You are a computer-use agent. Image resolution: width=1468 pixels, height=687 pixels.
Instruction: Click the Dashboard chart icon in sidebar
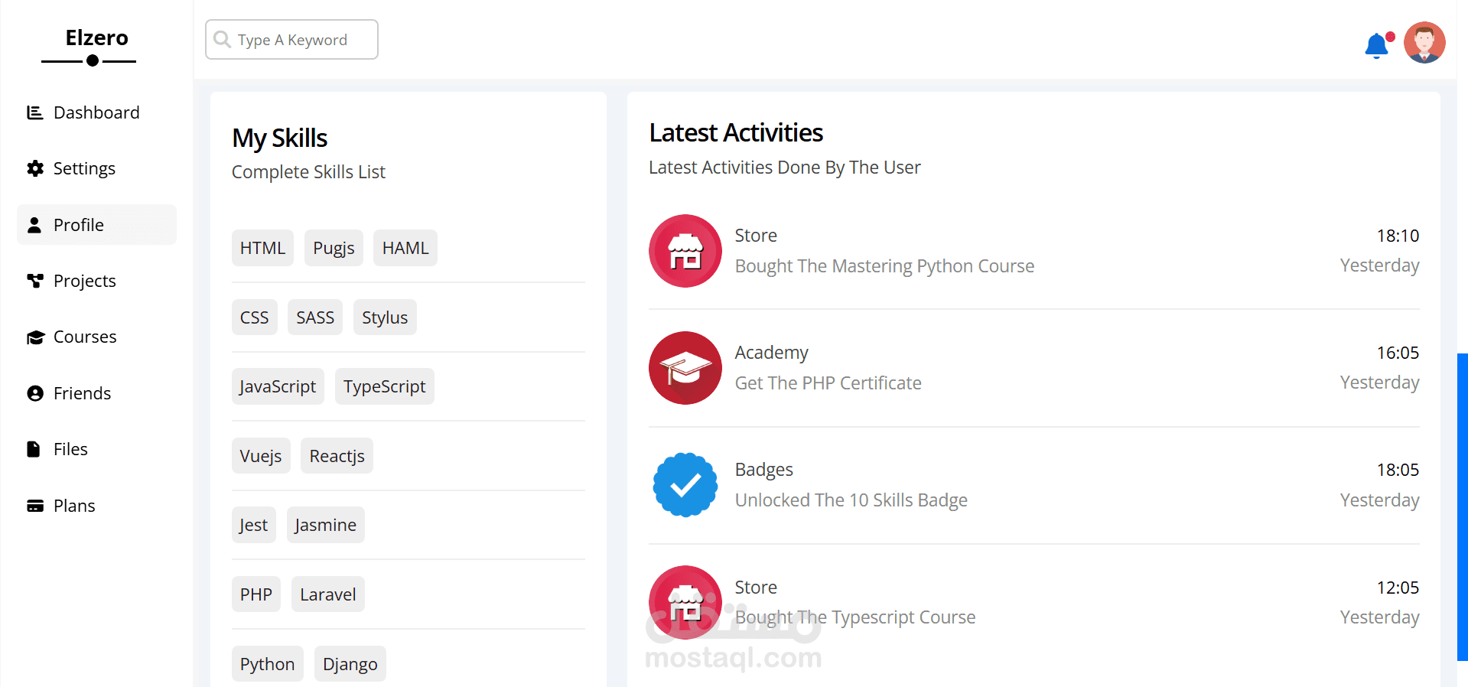point(34,112)
